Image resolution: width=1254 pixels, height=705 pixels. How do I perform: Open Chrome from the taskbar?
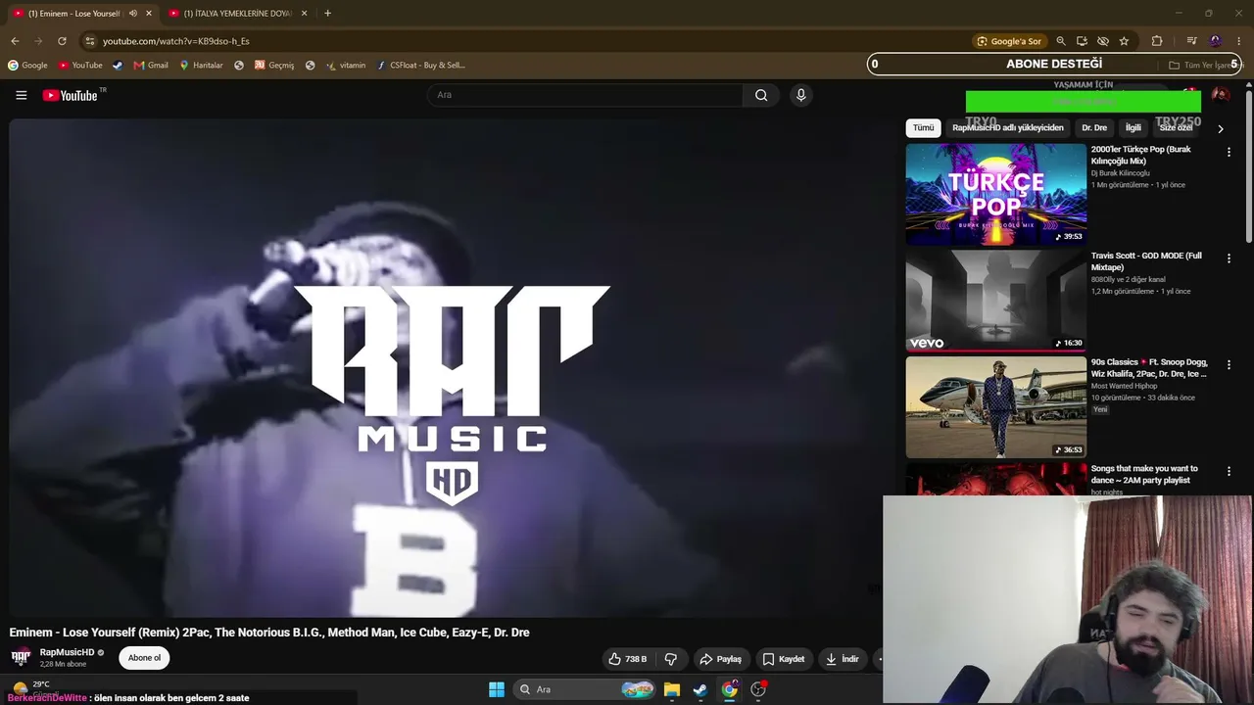pos(729,689)
